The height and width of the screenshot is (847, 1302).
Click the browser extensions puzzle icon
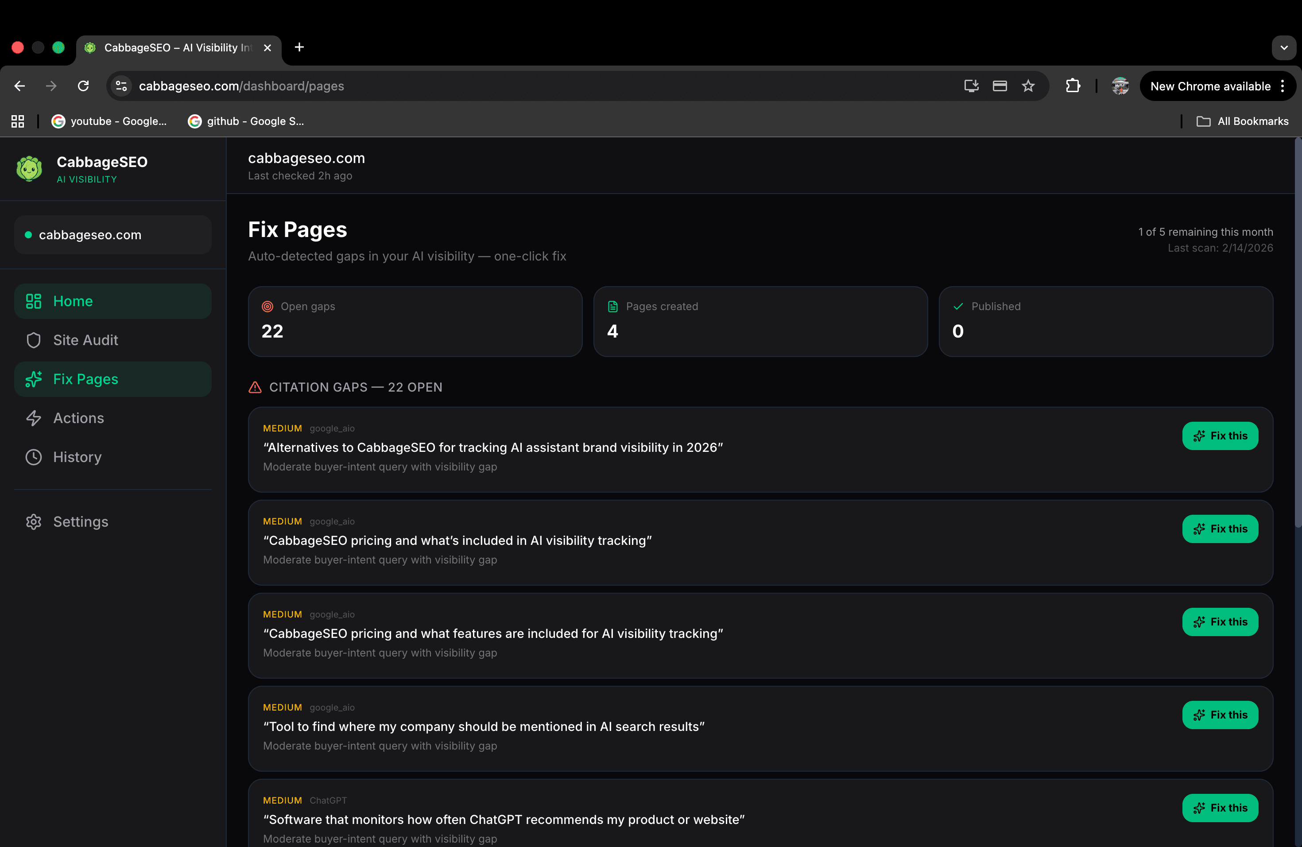click(1073, 86)
